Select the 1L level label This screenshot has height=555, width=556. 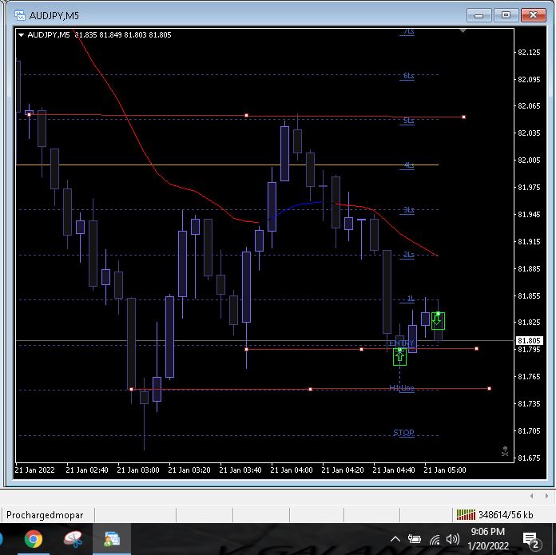click(x=411, y=299)
